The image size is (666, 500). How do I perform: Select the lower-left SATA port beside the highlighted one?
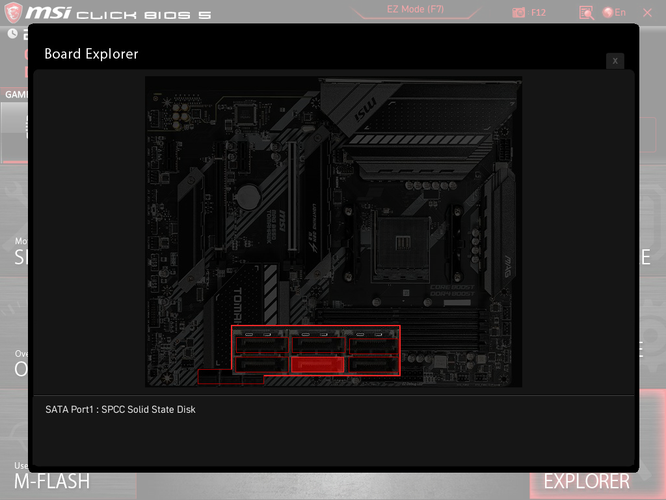[x=261, y=365]
